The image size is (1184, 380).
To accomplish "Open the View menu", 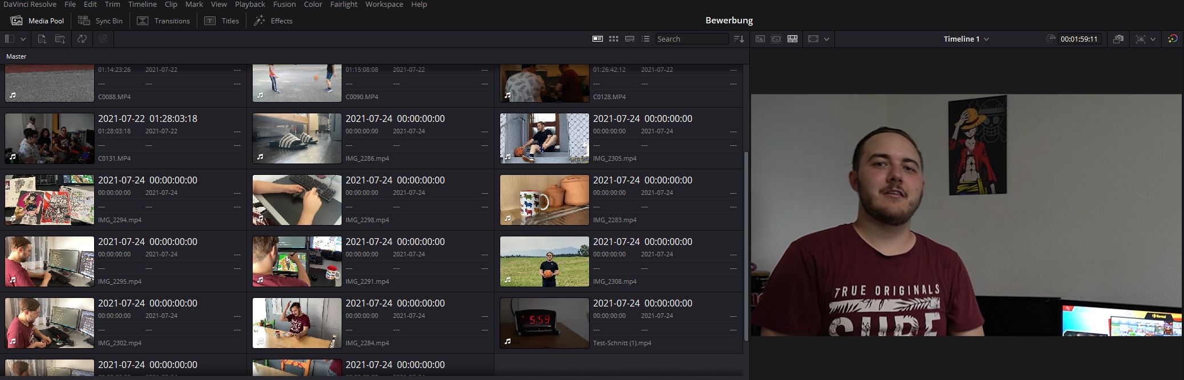I will (219, 4).
